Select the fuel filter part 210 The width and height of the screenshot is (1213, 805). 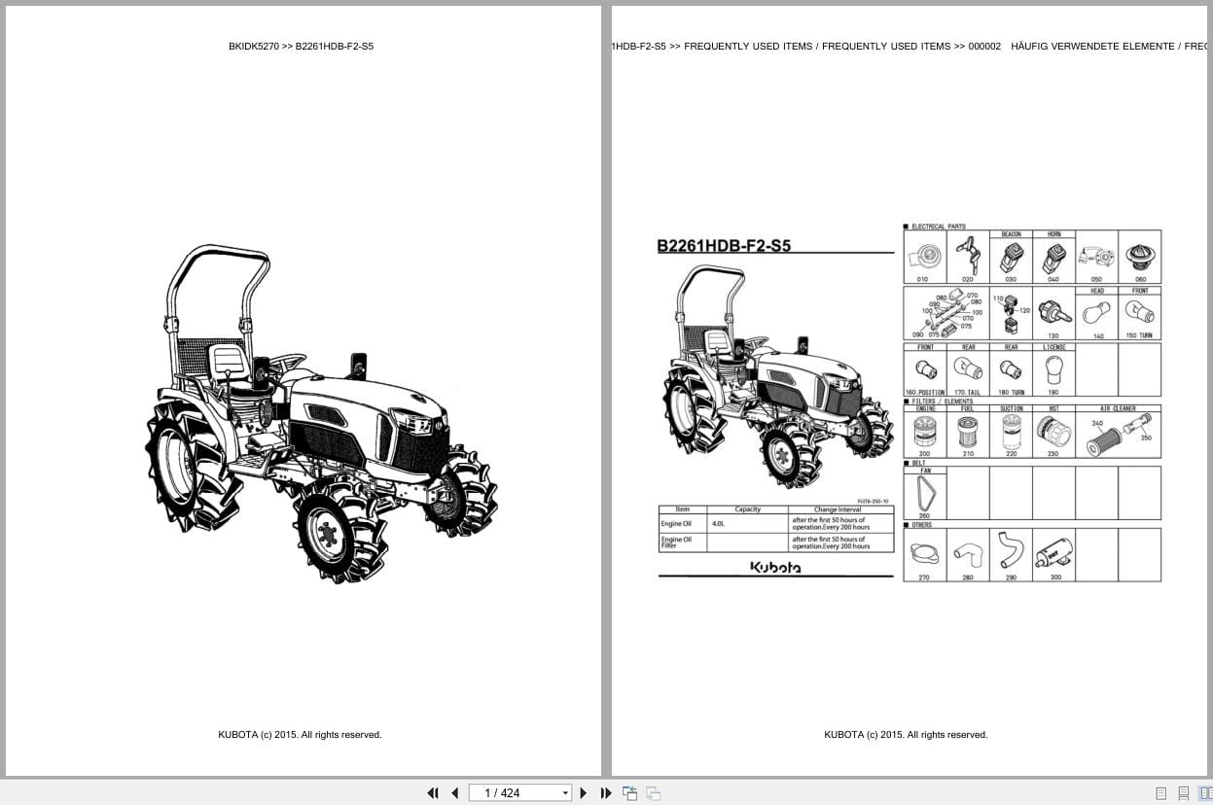coord(967,435)
